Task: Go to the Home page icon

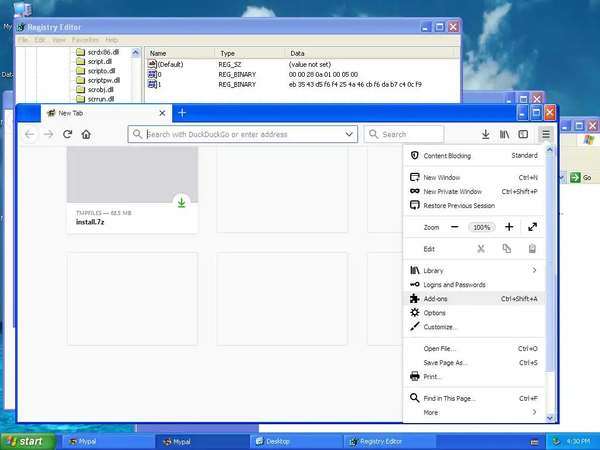Action: (86, 134)
